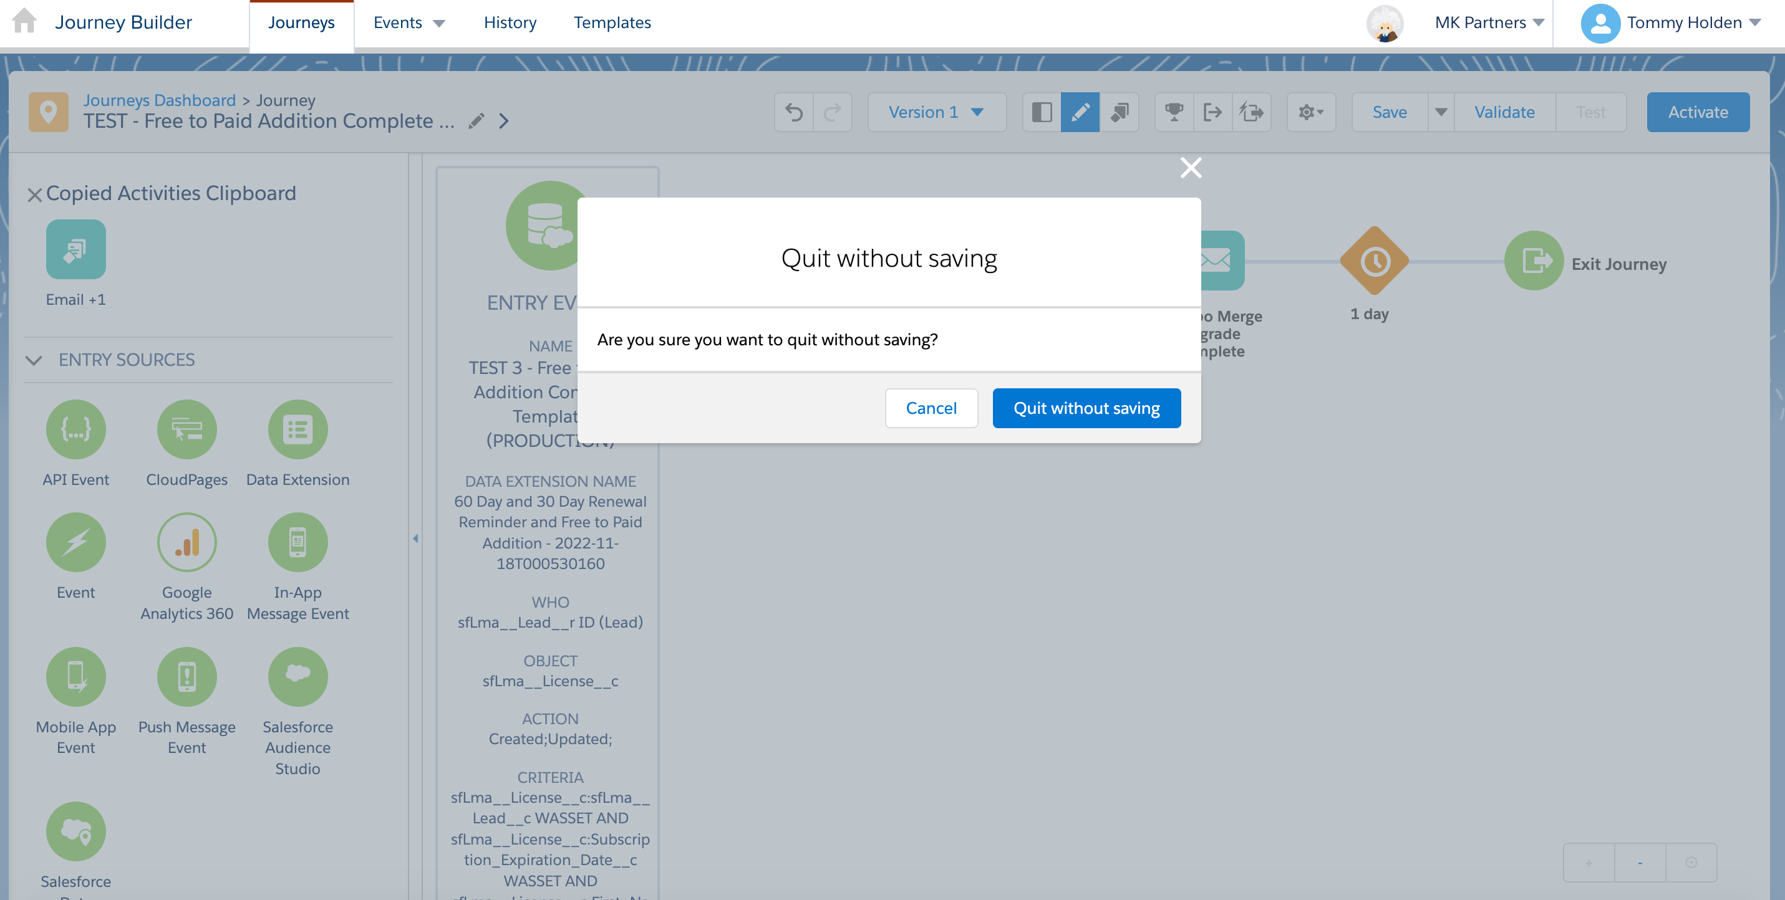Image resolution: width=1785 pixels, height=900 pixels.
Task: Close the Copied Activities Clipboard panel
Action: (35, 194)
